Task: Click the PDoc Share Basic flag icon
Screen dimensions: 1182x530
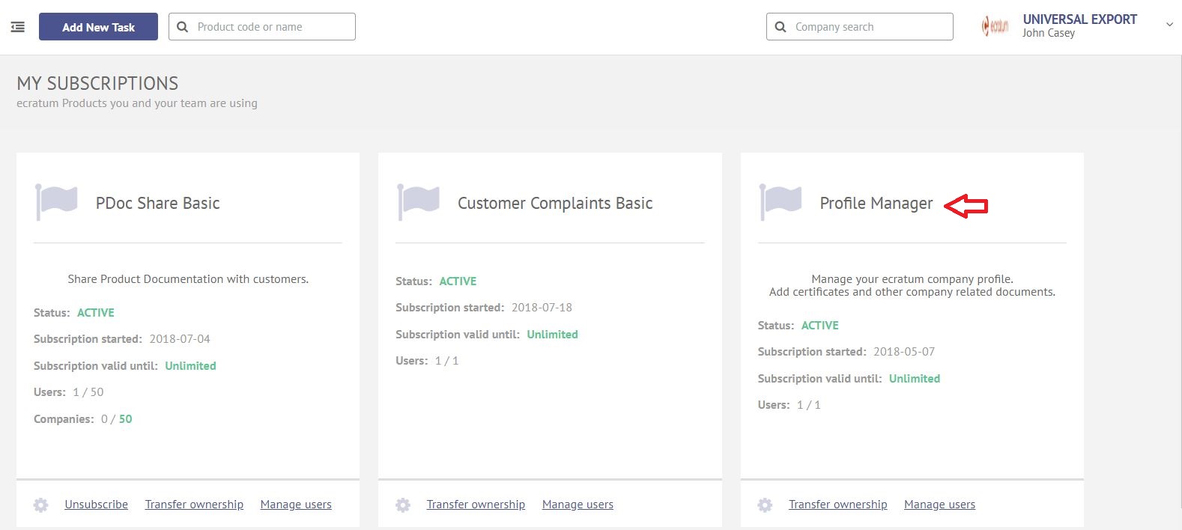Action: [56, 202]
